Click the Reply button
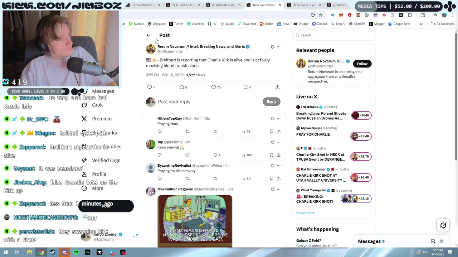458x257 pixels. point(272,102)
